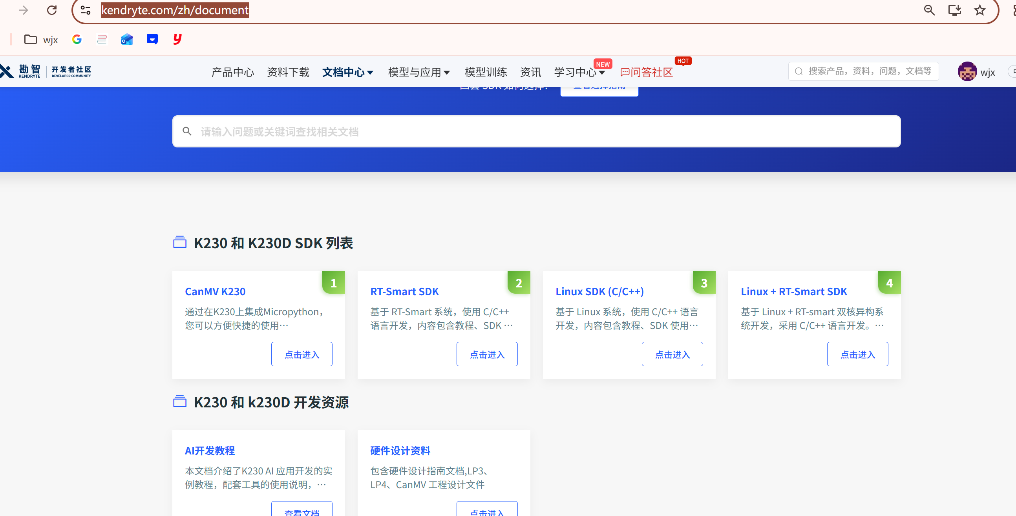
Task: Click 点击进入 on Linux + RT-Smart SDK card
Action: pyautogui.click(x=858, y=354)
